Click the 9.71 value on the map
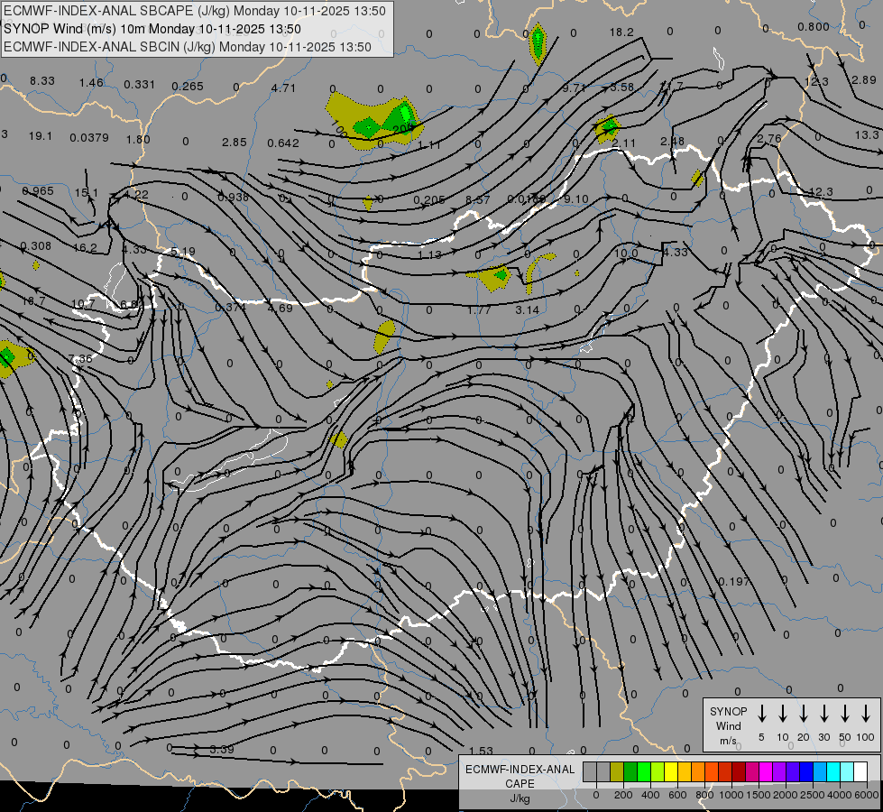Screen dimensions: 883x812 coord(575,88)
